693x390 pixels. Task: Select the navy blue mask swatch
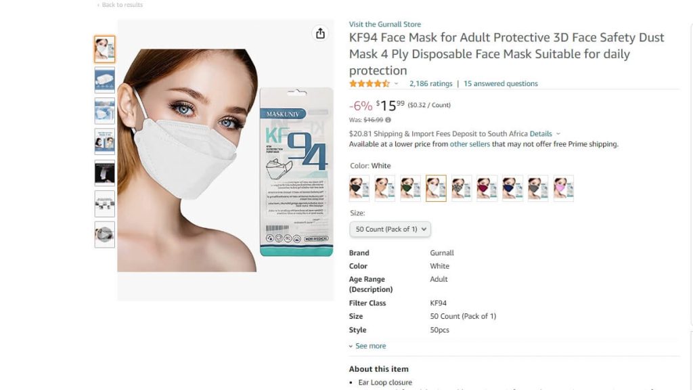[x=513, y=188]
